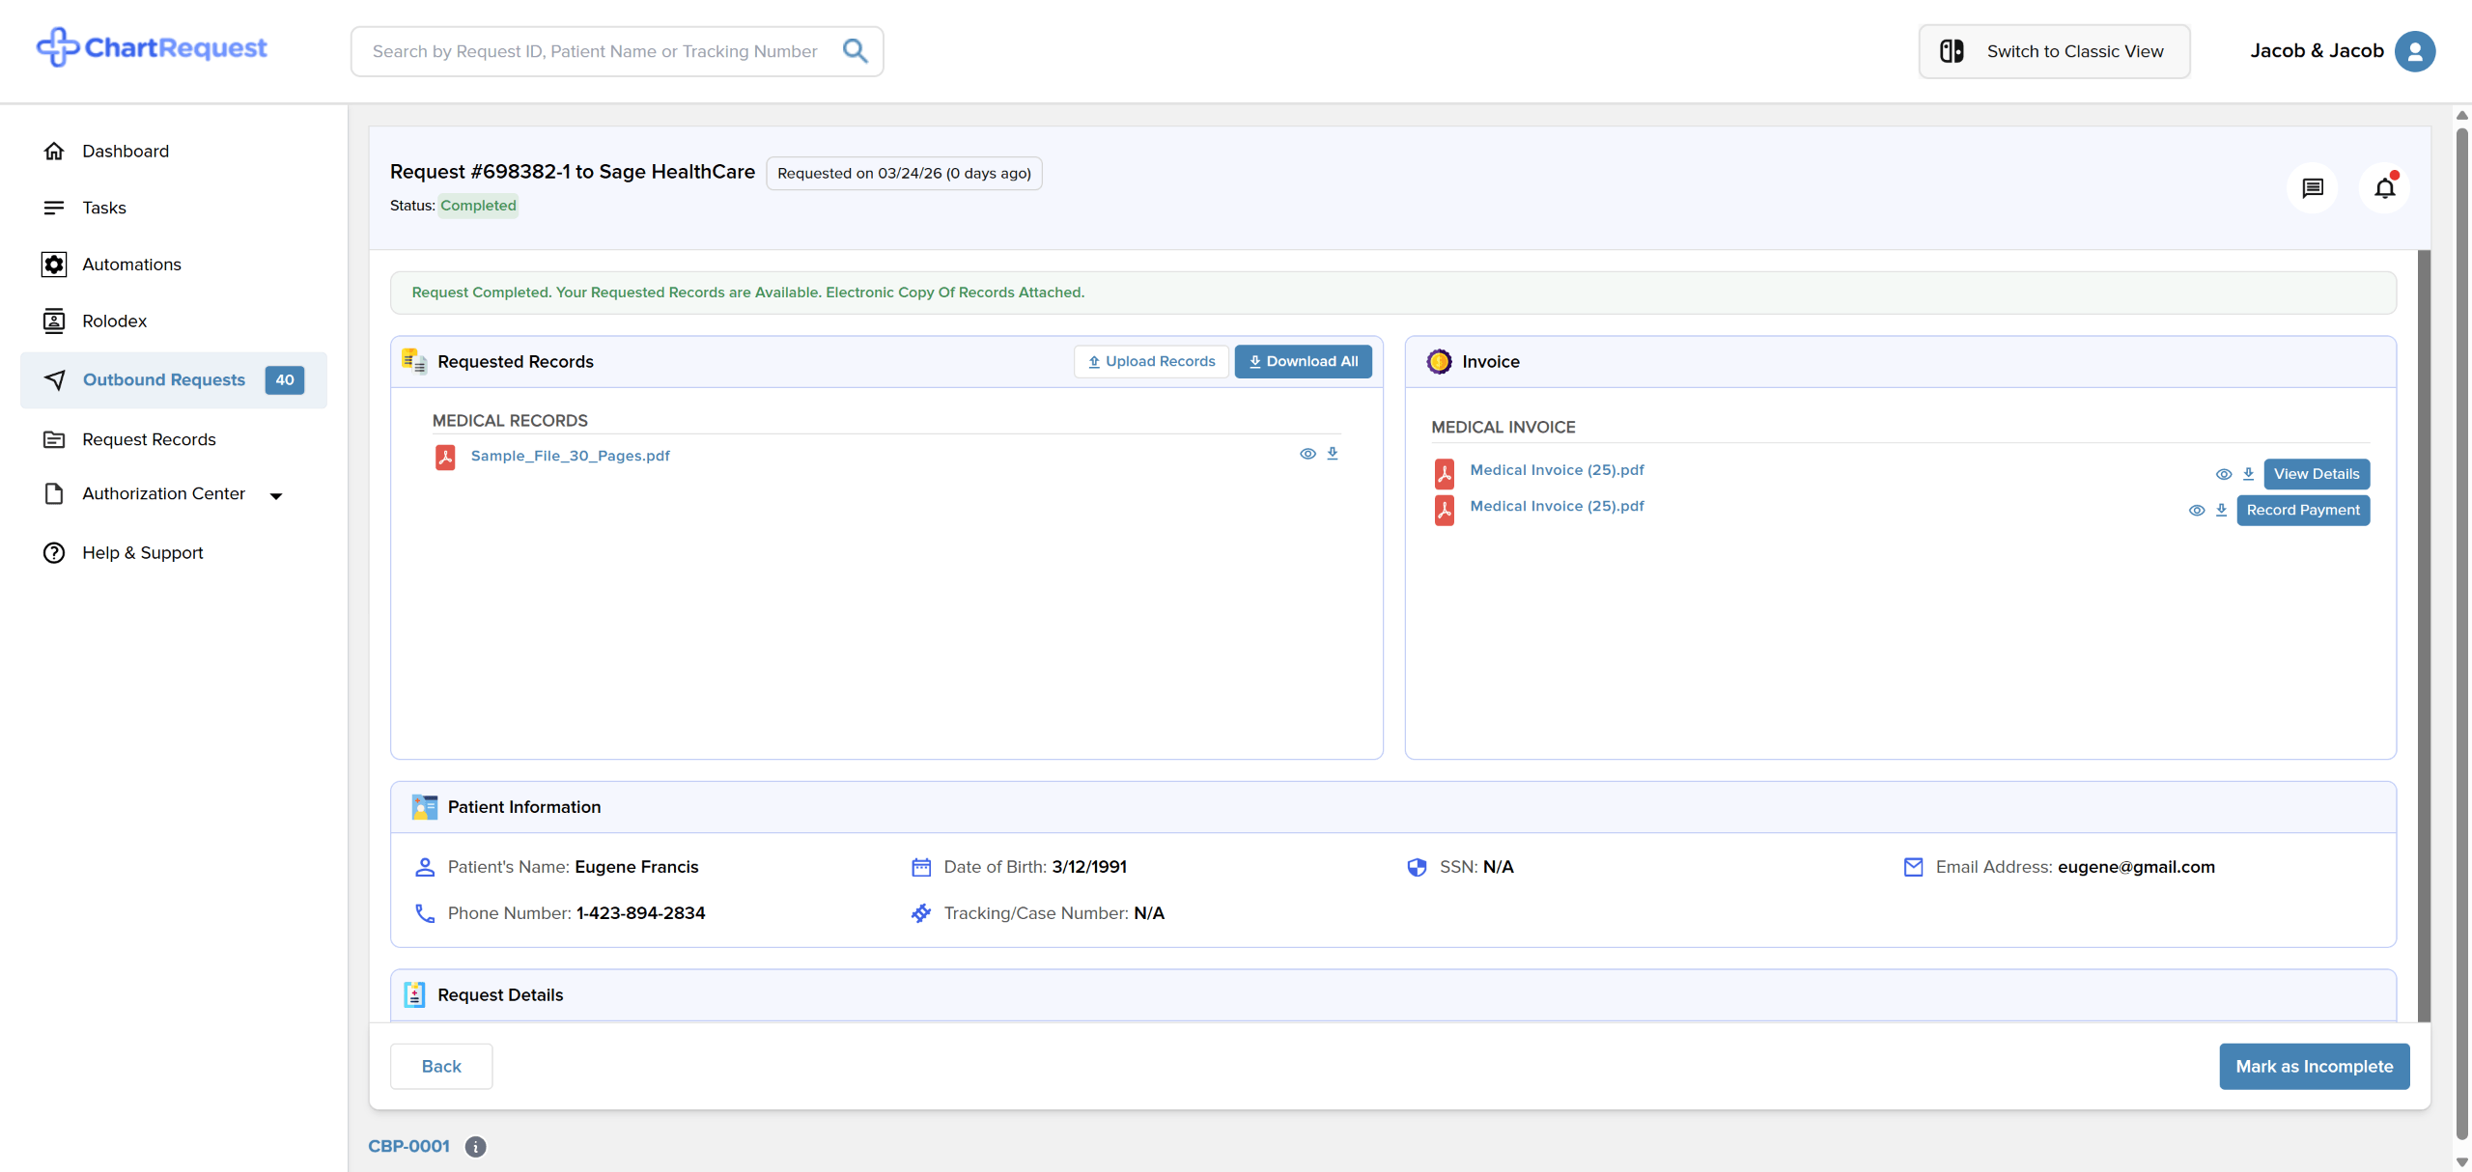
Task: Open the second Medical Invoice (25).pdf link
Action: (x=1557, y=506)
